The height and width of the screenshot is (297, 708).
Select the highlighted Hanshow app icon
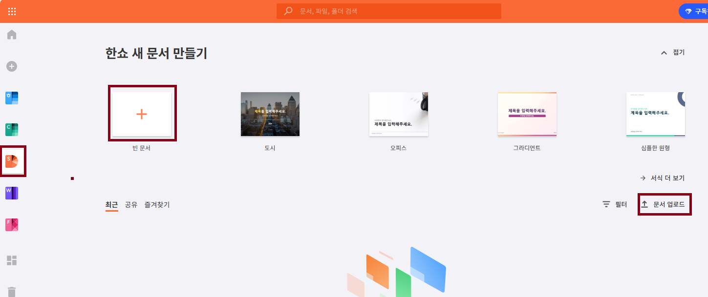point(12,161)
